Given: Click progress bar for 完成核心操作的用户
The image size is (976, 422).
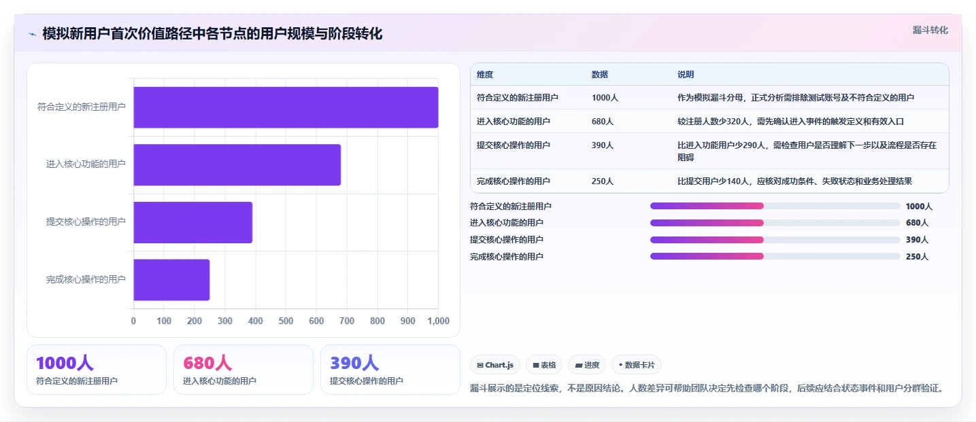Looking at the screenshot, I should pyautogui.click(x=775, y=256).
